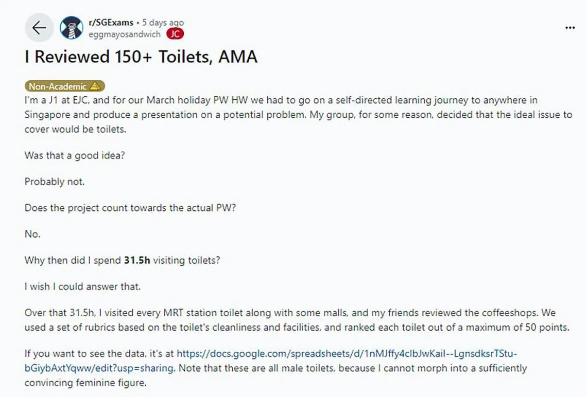Click the post title "I Reviewed 150+ Toilets, AMA"

(141, 57)
